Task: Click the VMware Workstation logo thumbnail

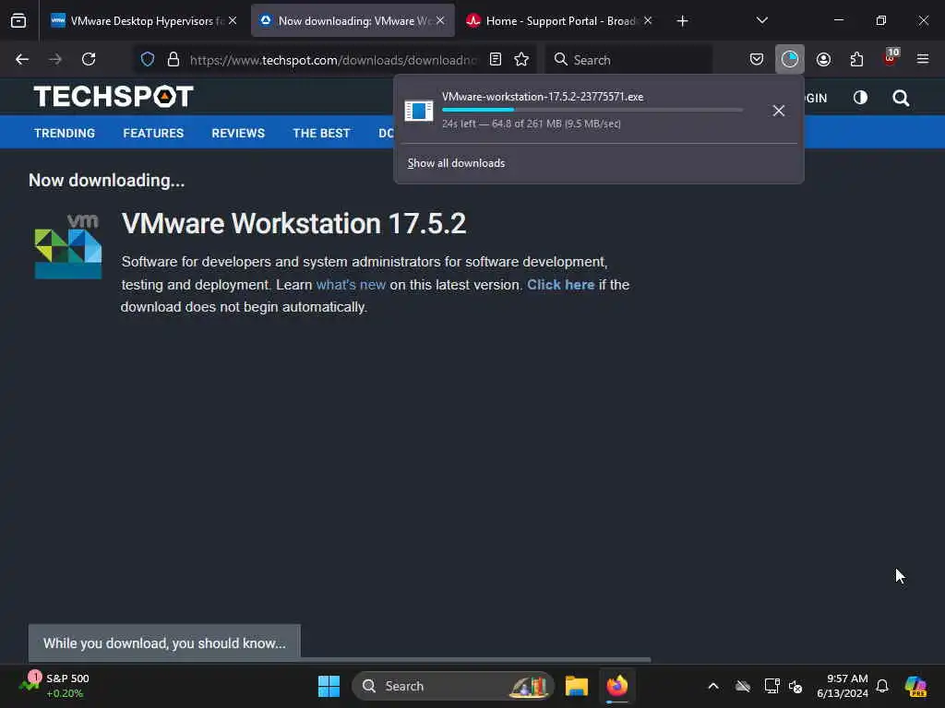Action: click(x=68, y=246)
